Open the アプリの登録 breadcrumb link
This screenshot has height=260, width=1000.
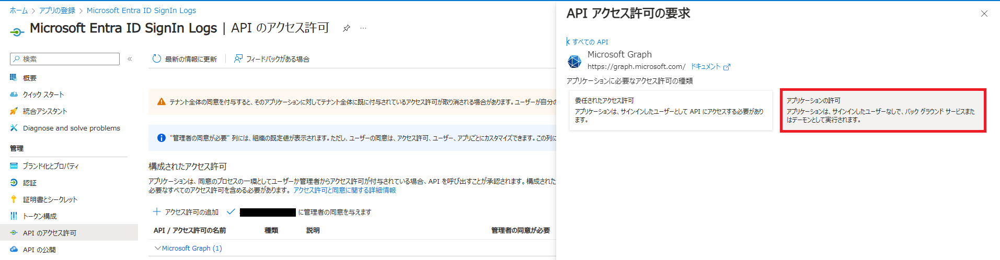(57, 10)
